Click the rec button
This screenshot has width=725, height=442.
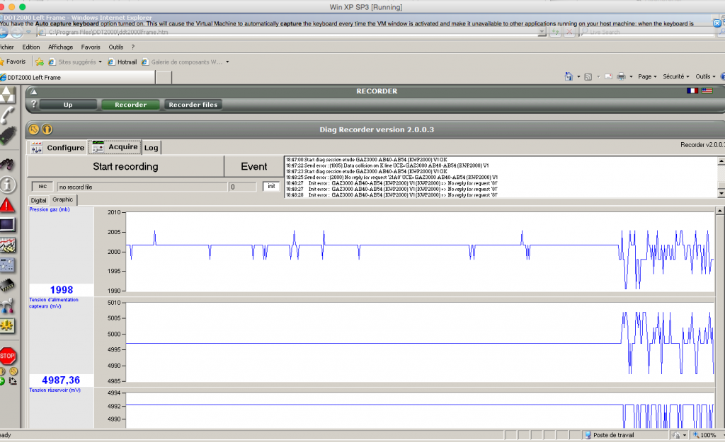tap(42, 186)
